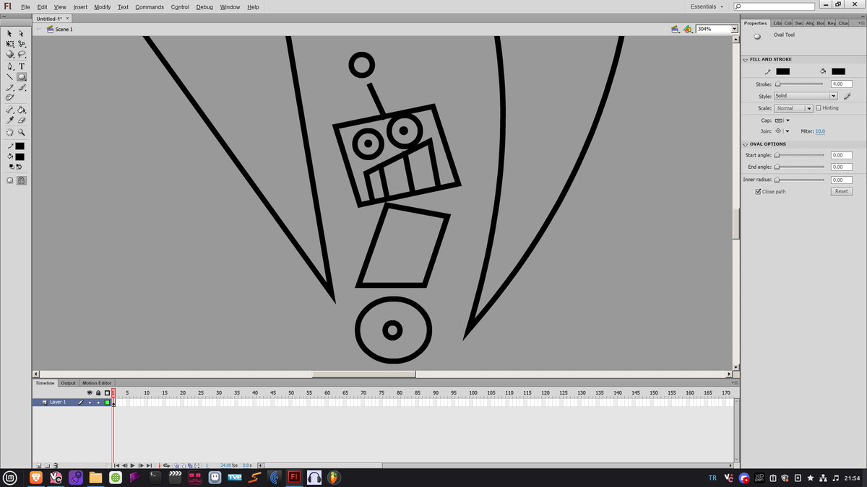Select the Eyedropper tool
The width and height of the screenshot is (867, 487).
(10, 120)
